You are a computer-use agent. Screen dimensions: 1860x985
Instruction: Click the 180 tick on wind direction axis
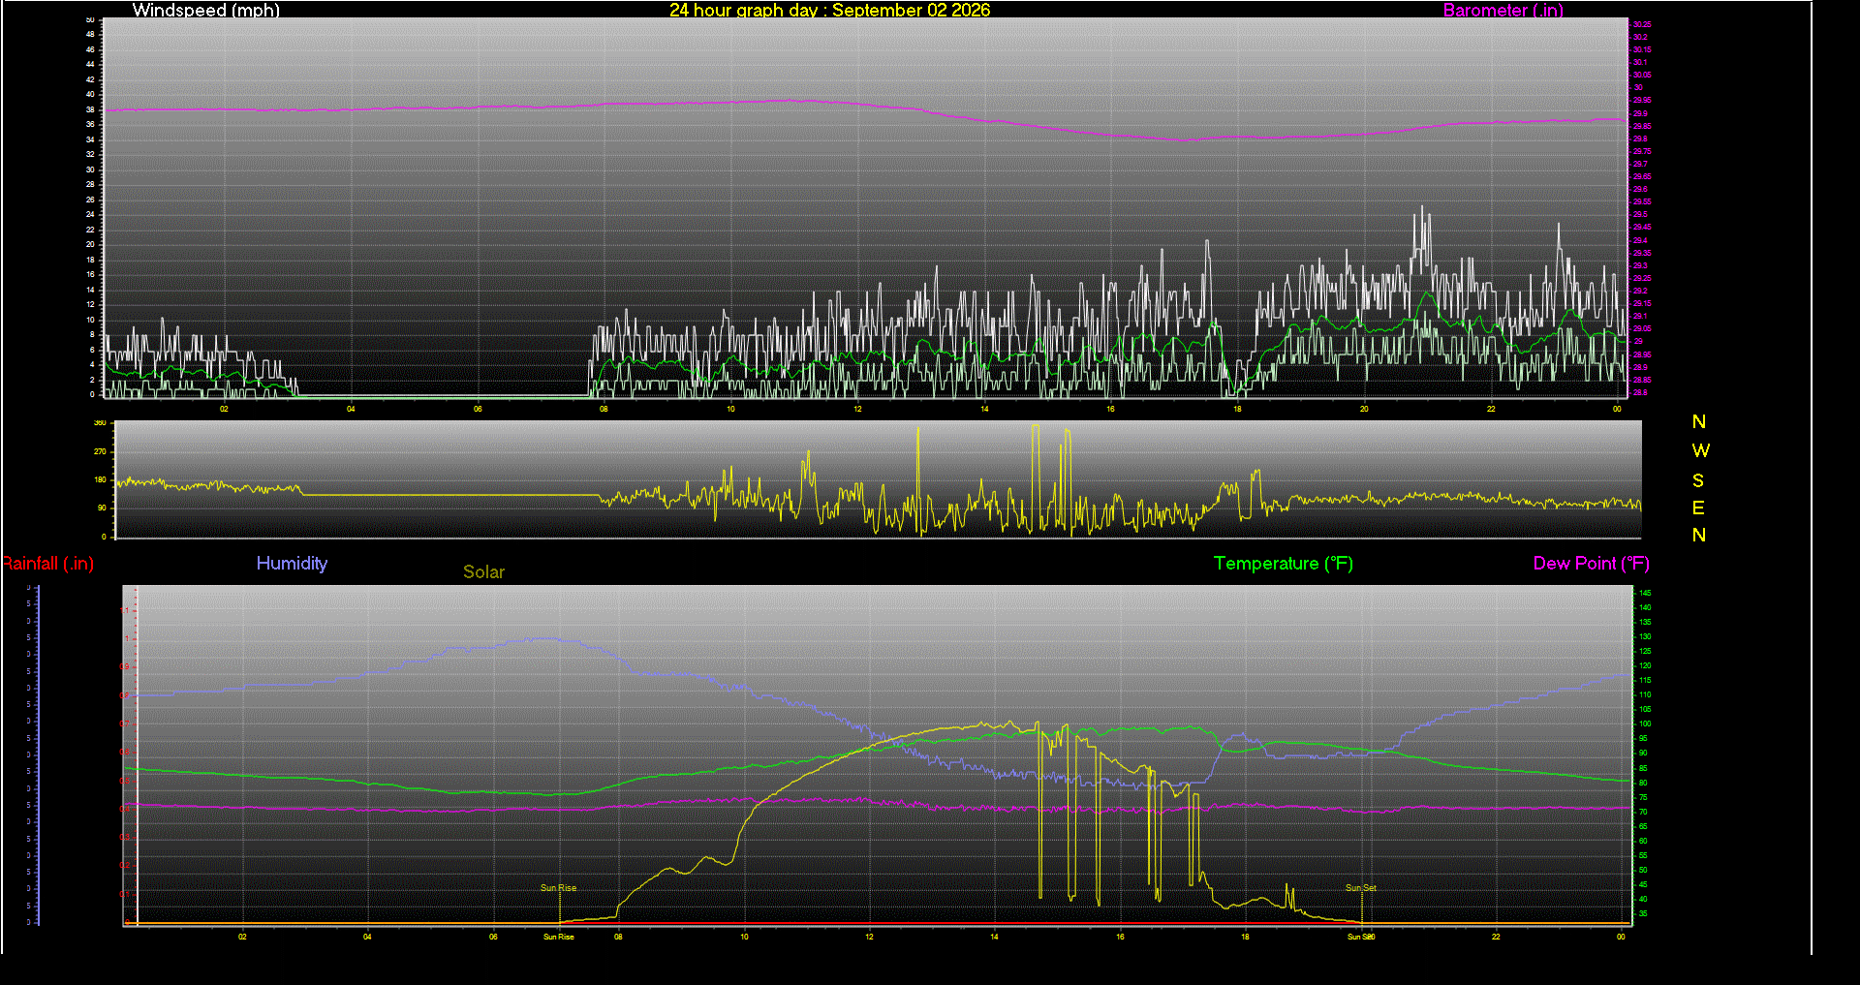[x=100, y=479]
